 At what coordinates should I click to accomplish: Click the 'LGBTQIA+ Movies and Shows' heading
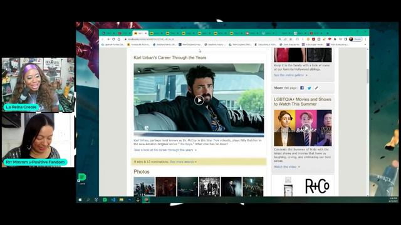(x=302, y=101)
